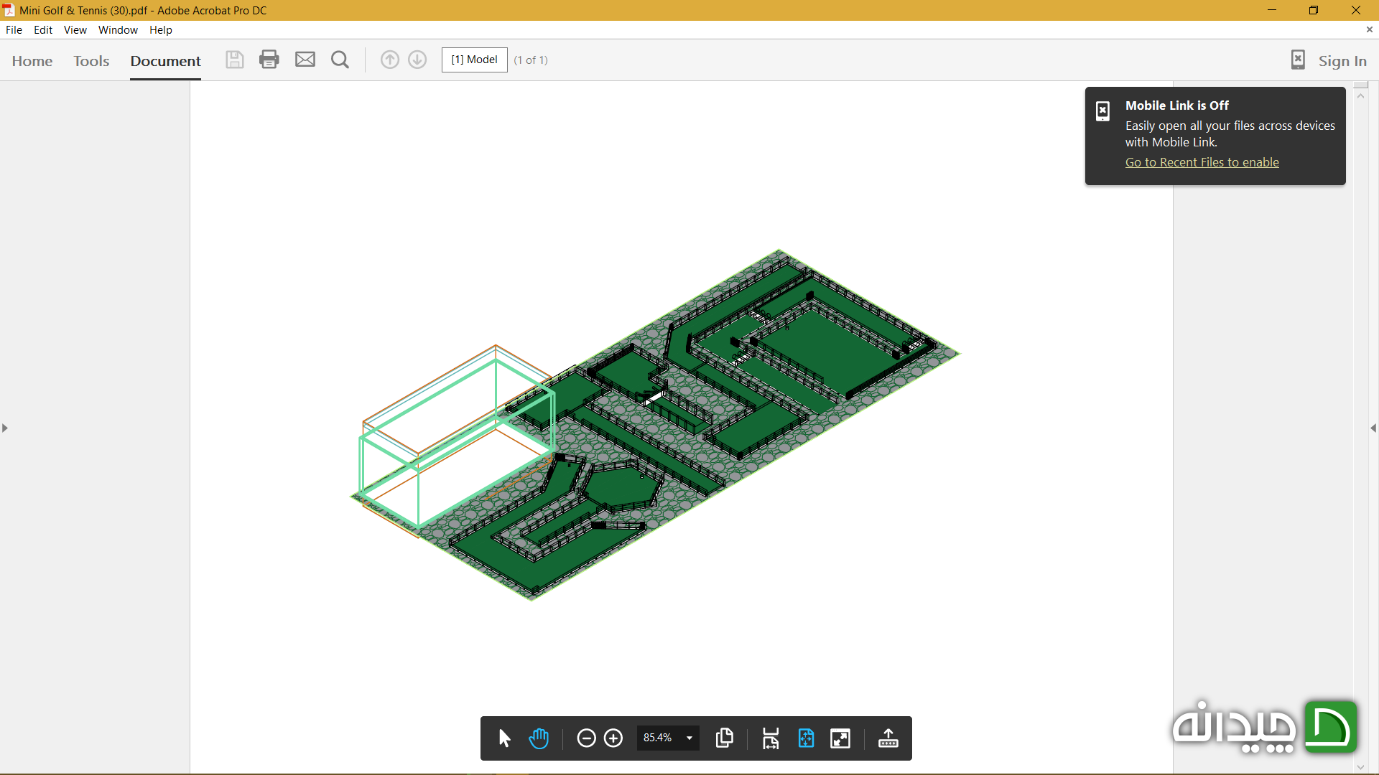Image resolution: width=1379 pixels, height=775 pixels.
Task: Open the zoom level dropdown arrow
Action: tap(689, 738)
